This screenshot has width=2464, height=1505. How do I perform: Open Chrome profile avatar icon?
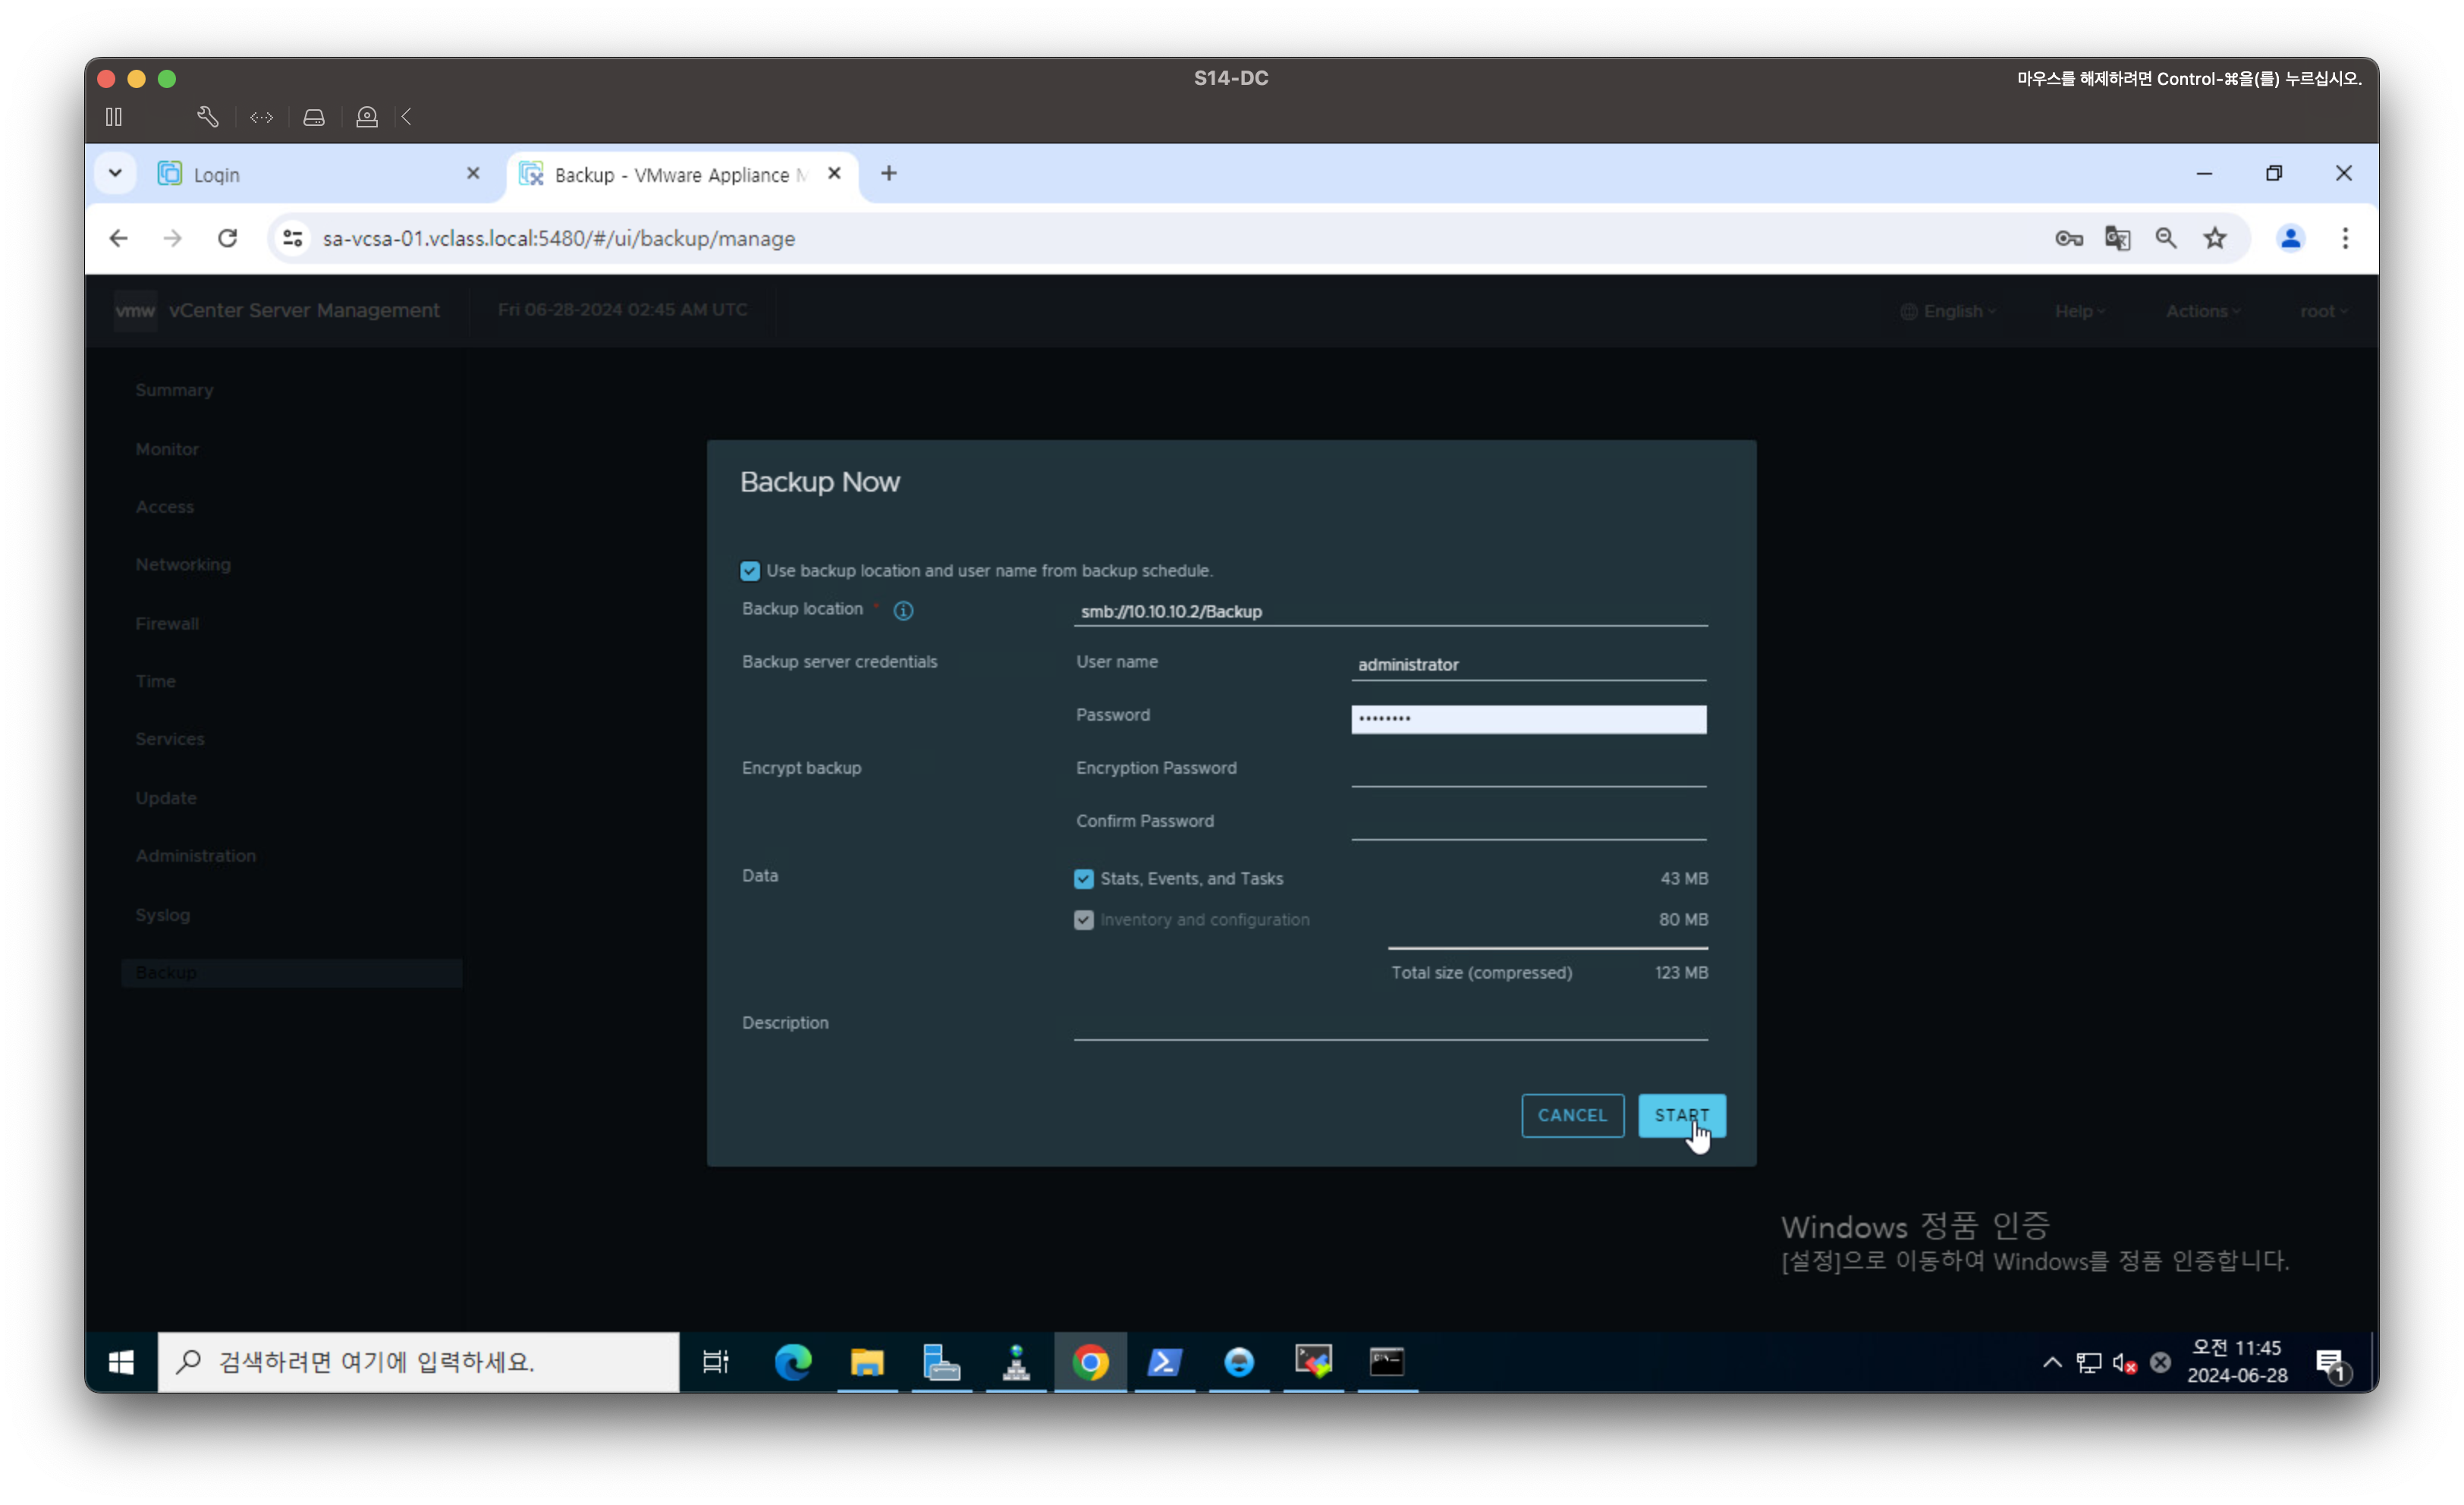point(2290,239)
